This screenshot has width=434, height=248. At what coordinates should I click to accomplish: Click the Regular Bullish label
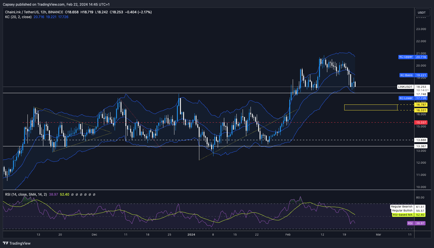(x=402, y=211)
